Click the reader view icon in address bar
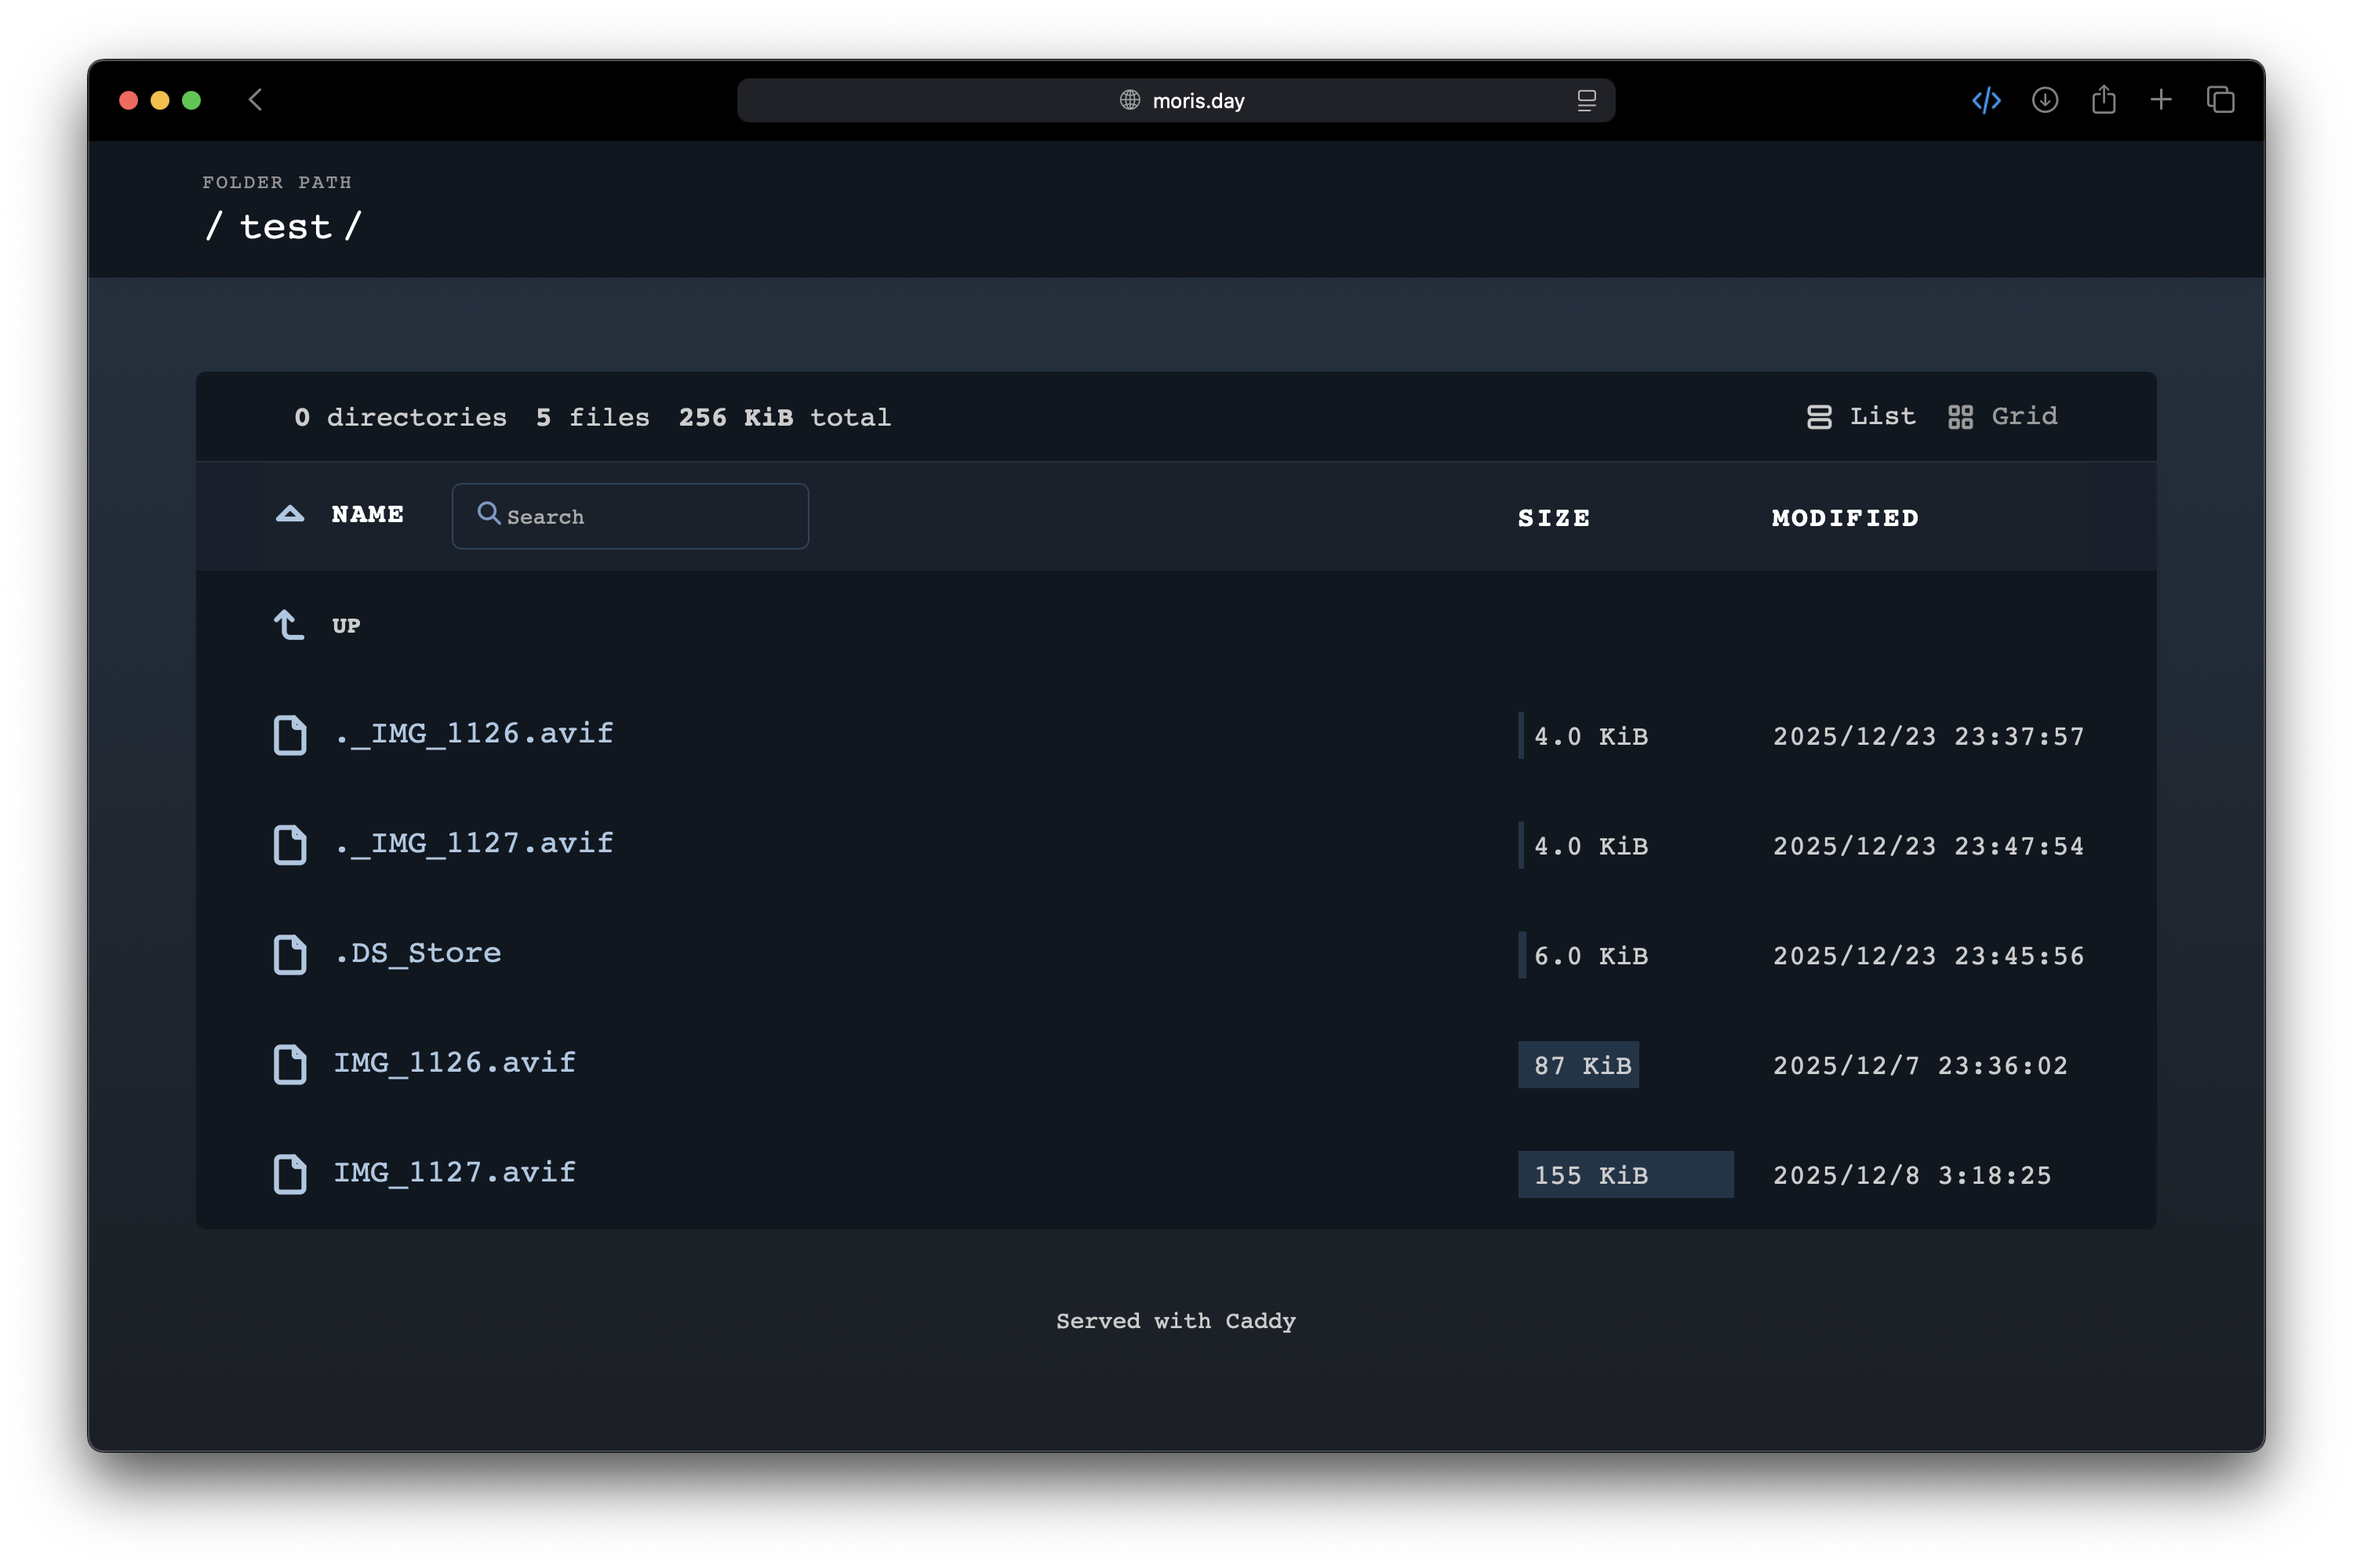2353x1568 pixels. pyautogui.click(x=1586, y=100)
